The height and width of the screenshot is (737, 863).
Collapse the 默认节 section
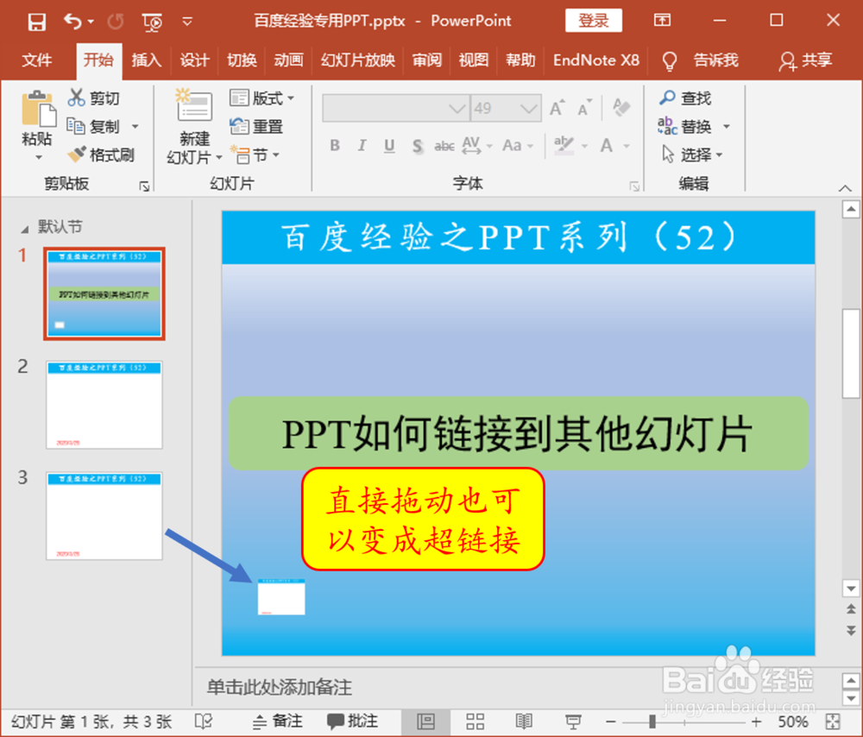click(24, 228)
